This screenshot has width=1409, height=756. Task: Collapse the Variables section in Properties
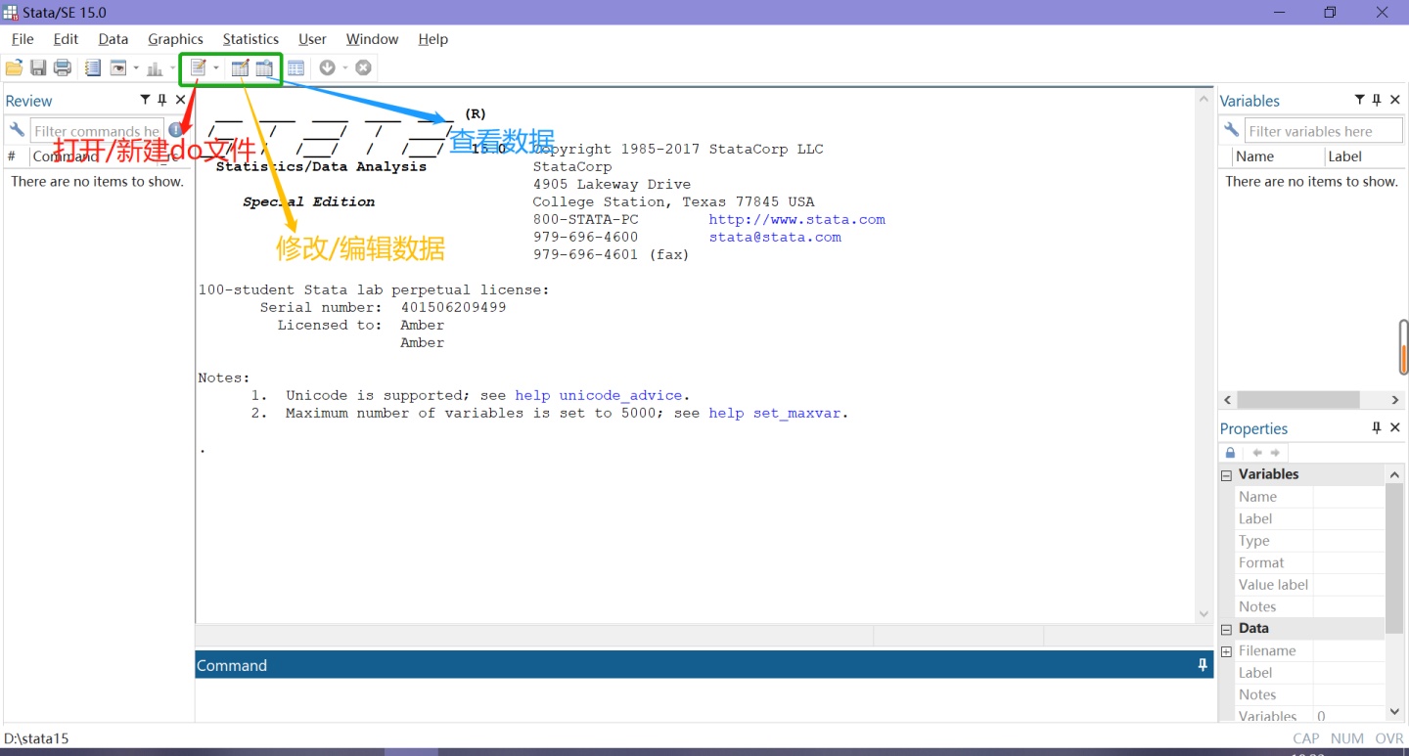1226,475
